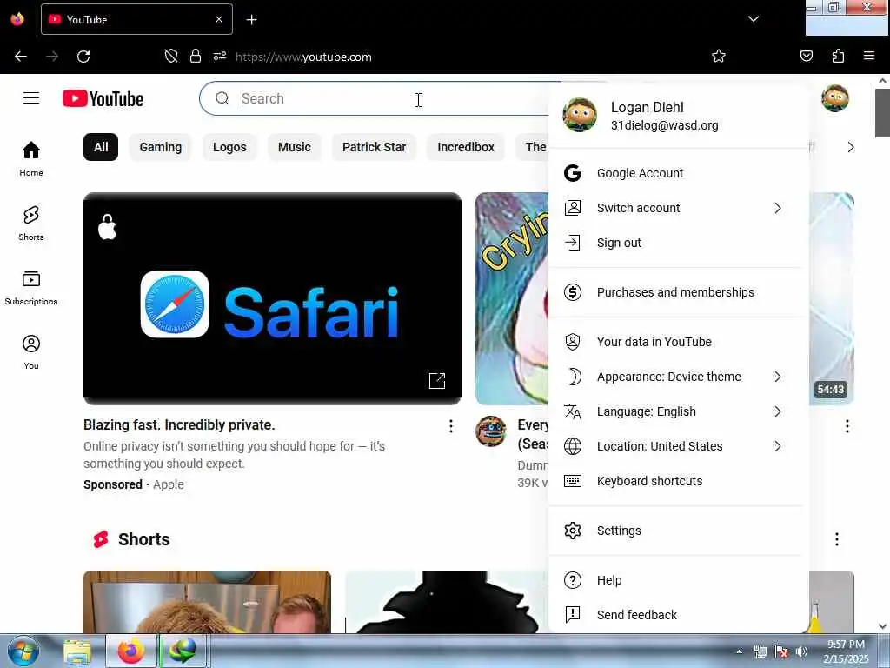
Task: Open options for the 54:43 video
Action: point(847,426)
